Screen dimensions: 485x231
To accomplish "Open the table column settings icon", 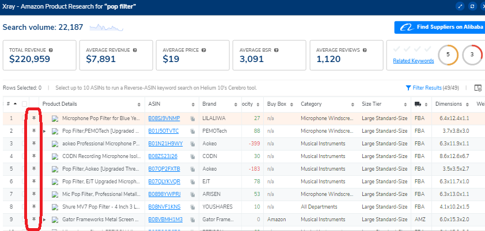I will [x=478, y=88].
